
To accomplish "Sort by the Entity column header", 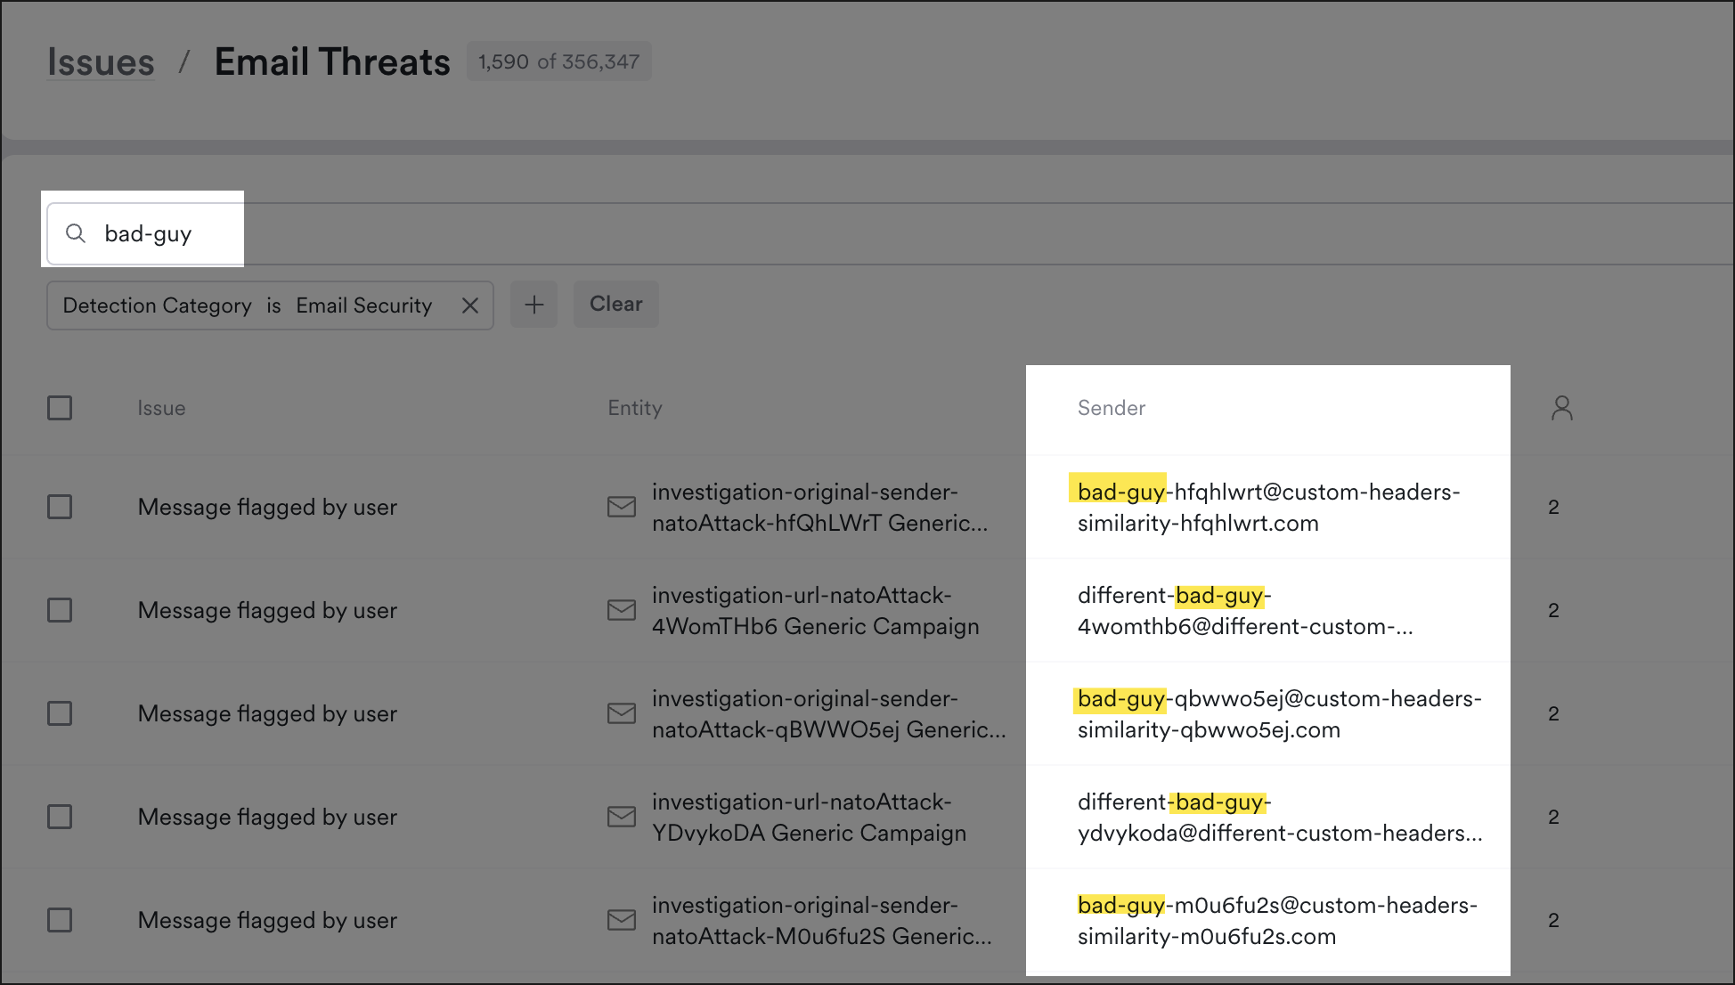I will 635,408.
